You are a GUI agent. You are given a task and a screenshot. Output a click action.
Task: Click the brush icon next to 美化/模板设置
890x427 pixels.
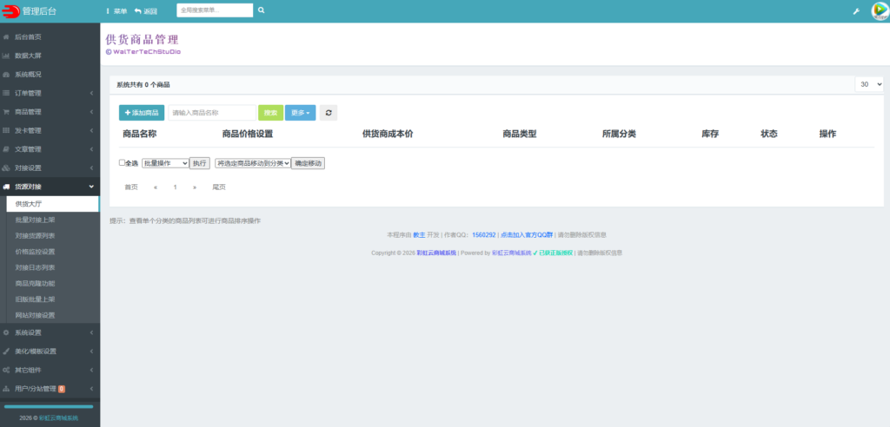pyautogui.click(x=6, y=351)
